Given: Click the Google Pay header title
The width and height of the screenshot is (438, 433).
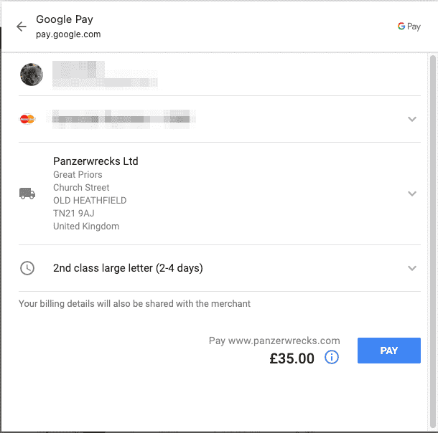Looking at the screenshot, I should pyautogui.click(x=65, y=19).
